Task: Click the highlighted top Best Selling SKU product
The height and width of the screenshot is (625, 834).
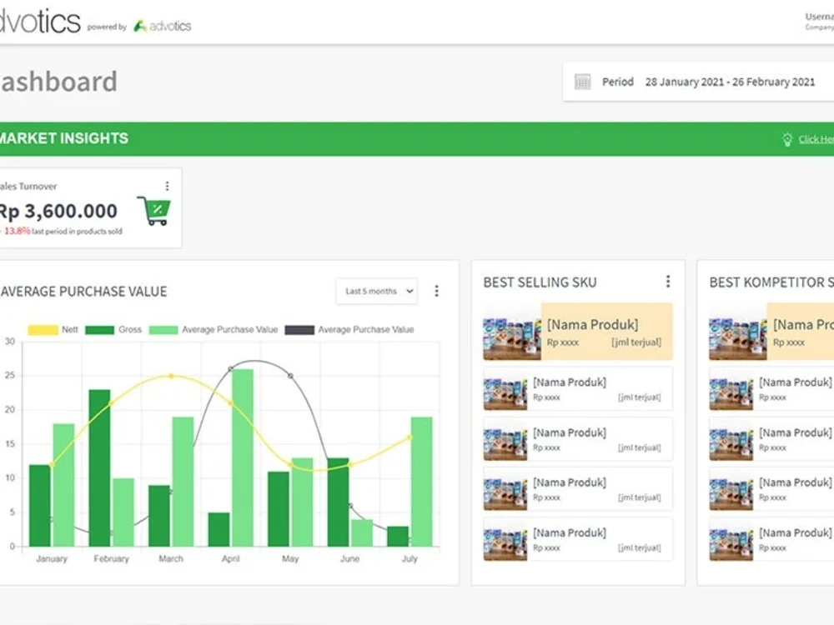Action: (x=578, y=332)
